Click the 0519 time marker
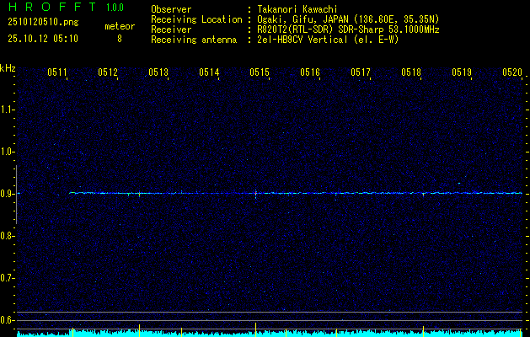Screen dimensions: 530x337 click(462, 72)
